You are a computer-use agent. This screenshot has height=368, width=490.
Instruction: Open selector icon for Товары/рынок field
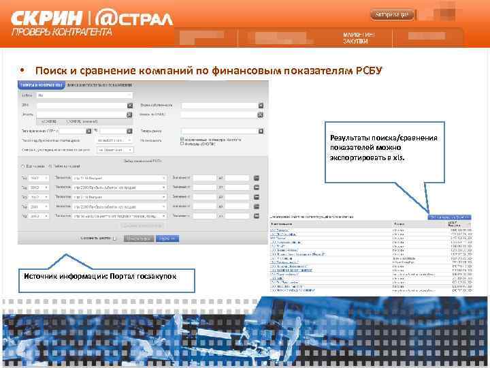[x=261, y=131]
